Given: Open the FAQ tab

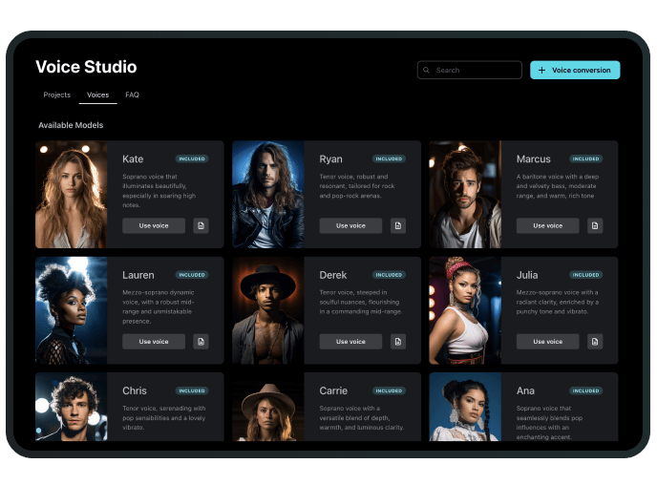Looking at the screenshot, I should (x=132, y=95).
